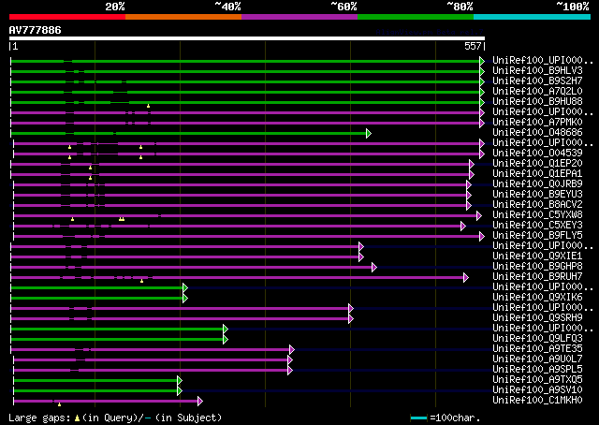Click the orange ~40% identity legend segment

tap(183, 17)
